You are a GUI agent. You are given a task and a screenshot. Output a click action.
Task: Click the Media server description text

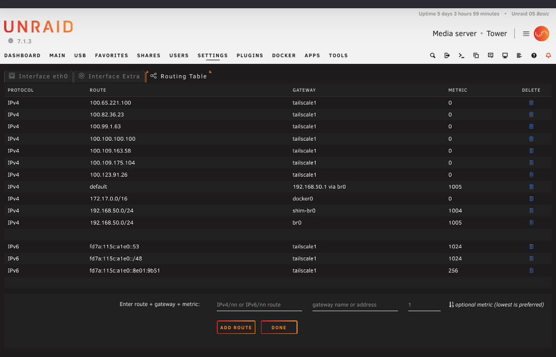tap(455, 34)
